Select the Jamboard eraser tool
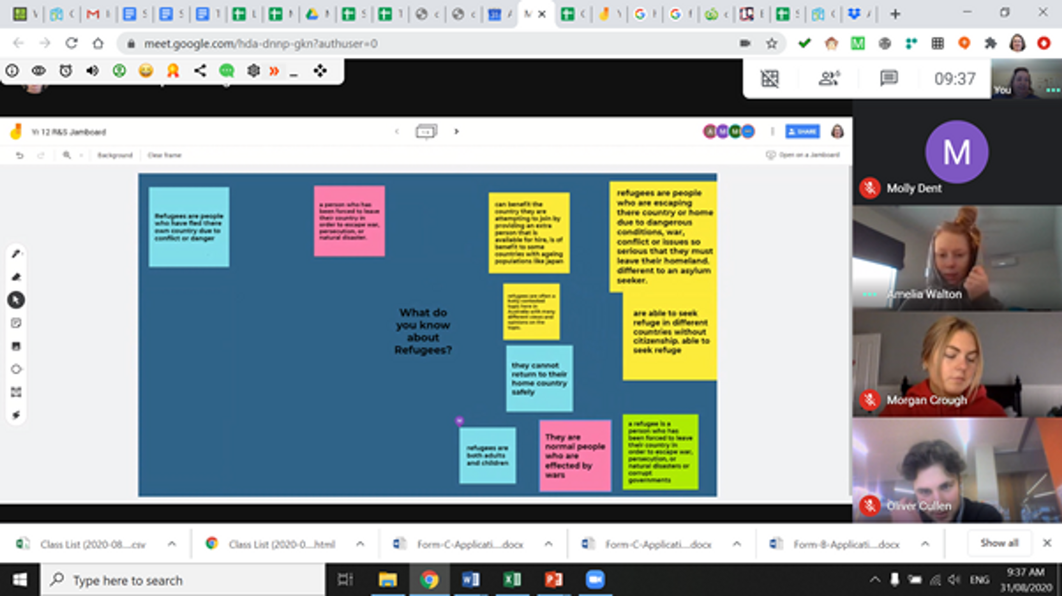 coord(16,277)
